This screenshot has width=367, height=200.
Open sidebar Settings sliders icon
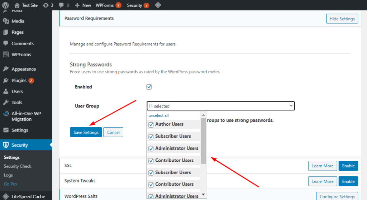(6, 130)
